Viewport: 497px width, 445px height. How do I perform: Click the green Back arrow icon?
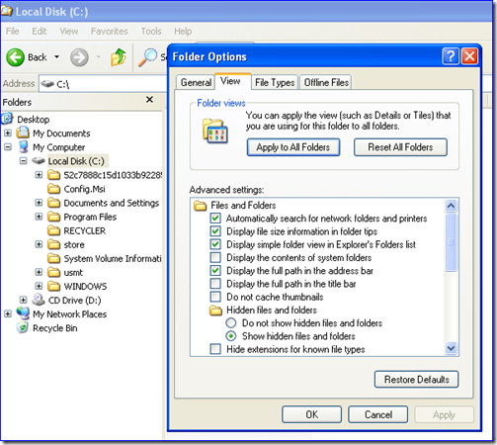click(15, 57)
